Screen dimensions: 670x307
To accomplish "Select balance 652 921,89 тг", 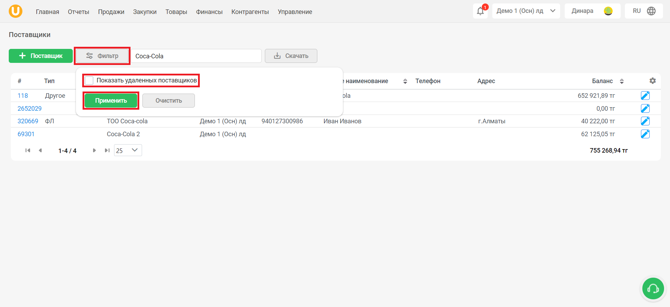I will coord(596,96).
